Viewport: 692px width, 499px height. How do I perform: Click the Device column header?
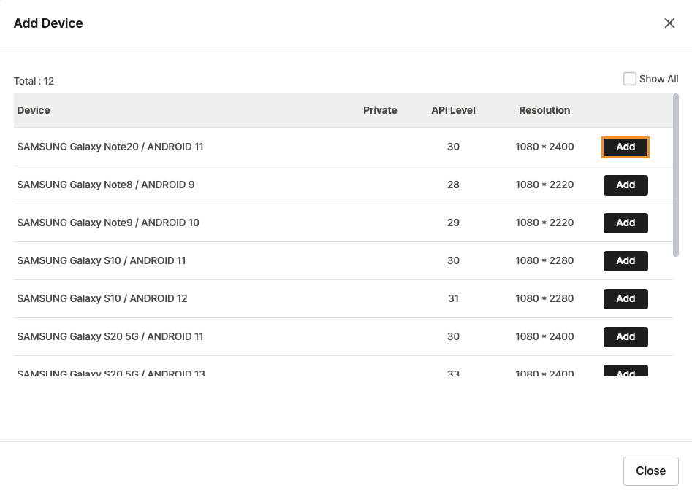click(34, 111)
